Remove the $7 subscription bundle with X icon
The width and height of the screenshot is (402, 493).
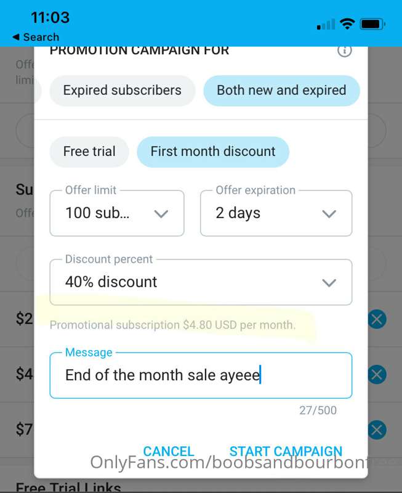[377, 430]
